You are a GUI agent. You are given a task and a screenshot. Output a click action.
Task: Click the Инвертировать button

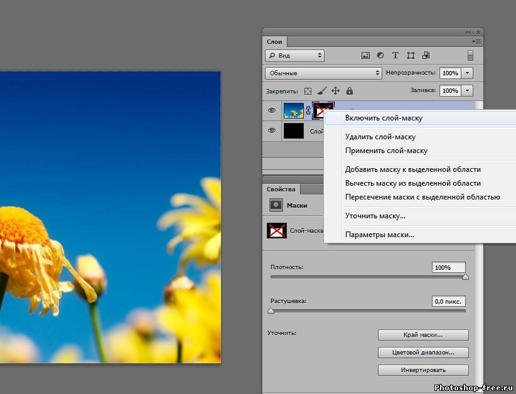(x=423, y=370)
